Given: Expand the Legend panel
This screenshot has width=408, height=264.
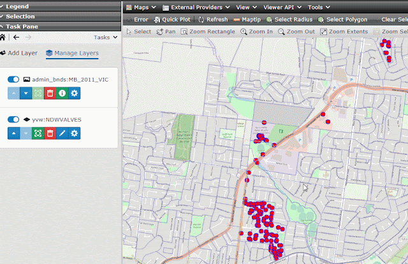Looking at the screenshot, I should 61,6.
